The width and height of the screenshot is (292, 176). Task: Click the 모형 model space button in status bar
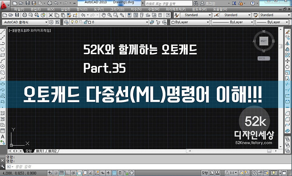click(205, 173)
